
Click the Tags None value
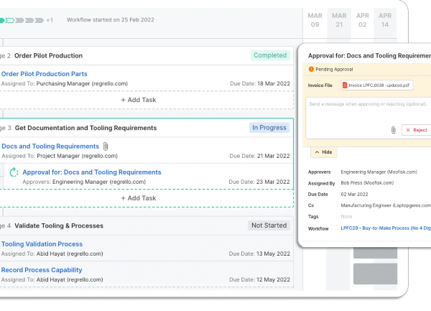[346, 217]
